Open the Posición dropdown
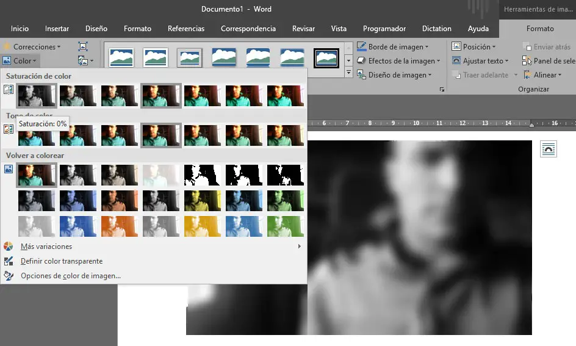 pos(473,46)
